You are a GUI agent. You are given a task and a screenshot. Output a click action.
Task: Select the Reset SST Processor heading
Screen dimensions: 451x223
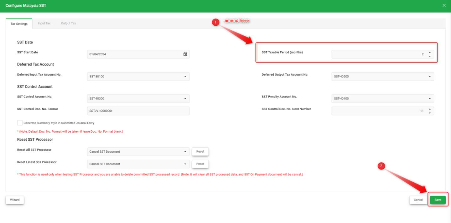(35, 139)
